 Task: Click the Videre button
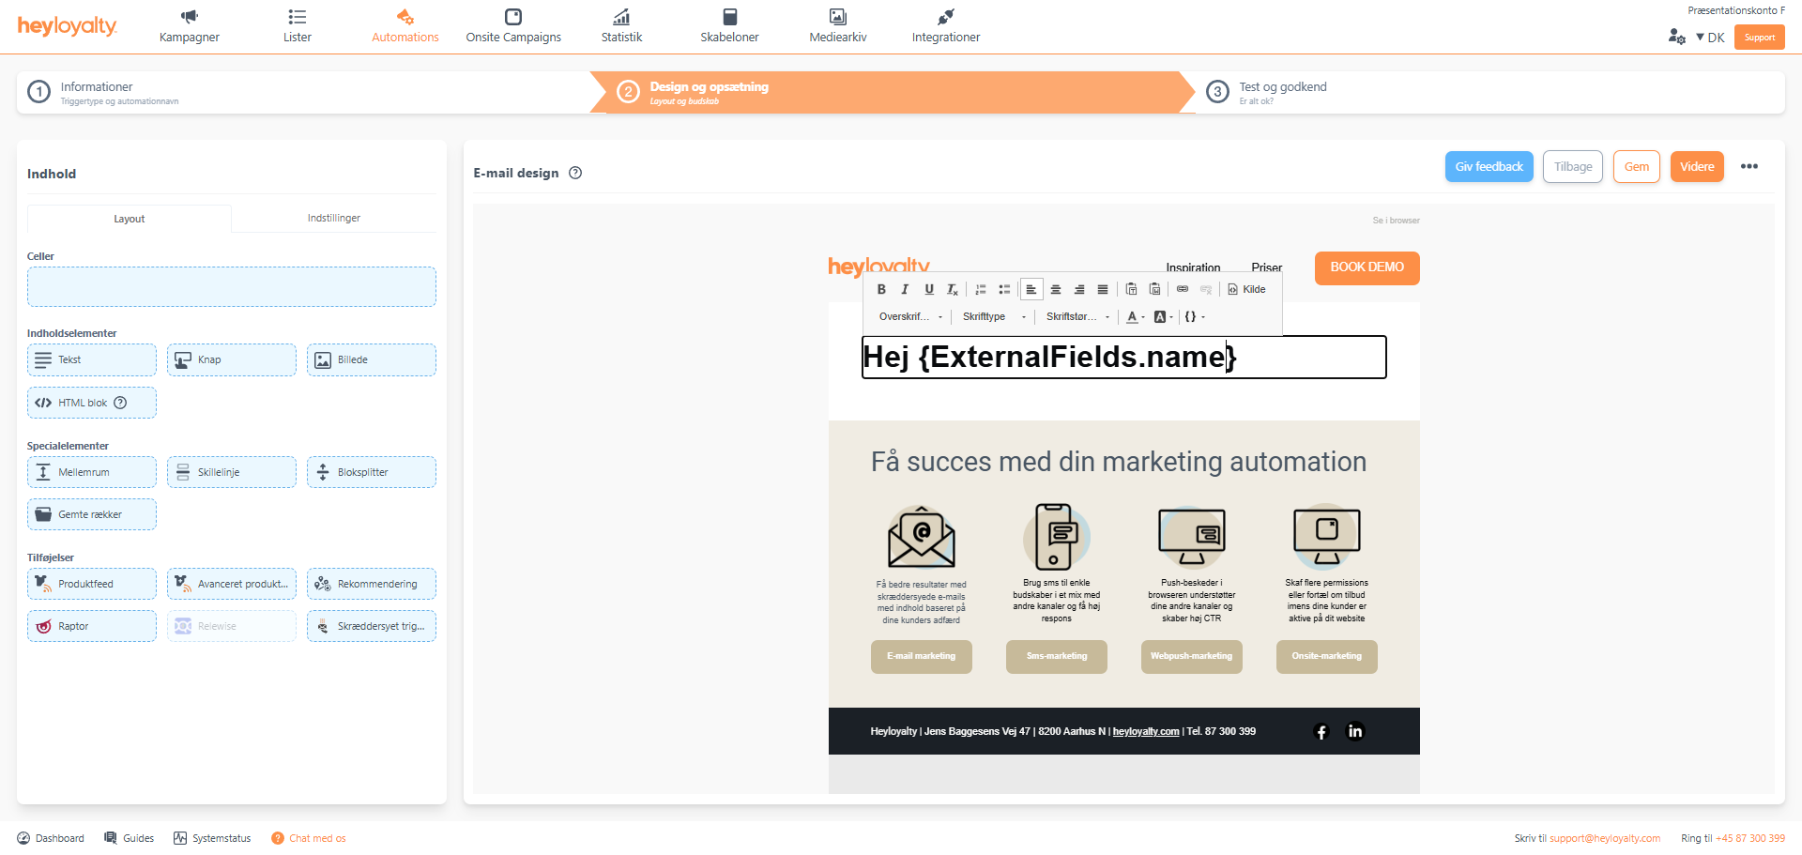(1696, 167)
